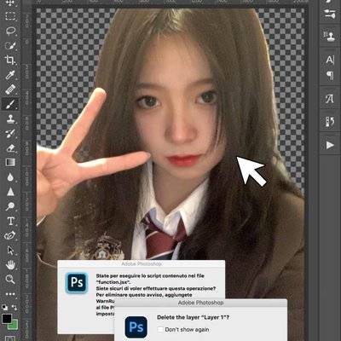This screenshot has height=341, width=341.
Task: Select the Eraser tool
Action: coord(10,148)
